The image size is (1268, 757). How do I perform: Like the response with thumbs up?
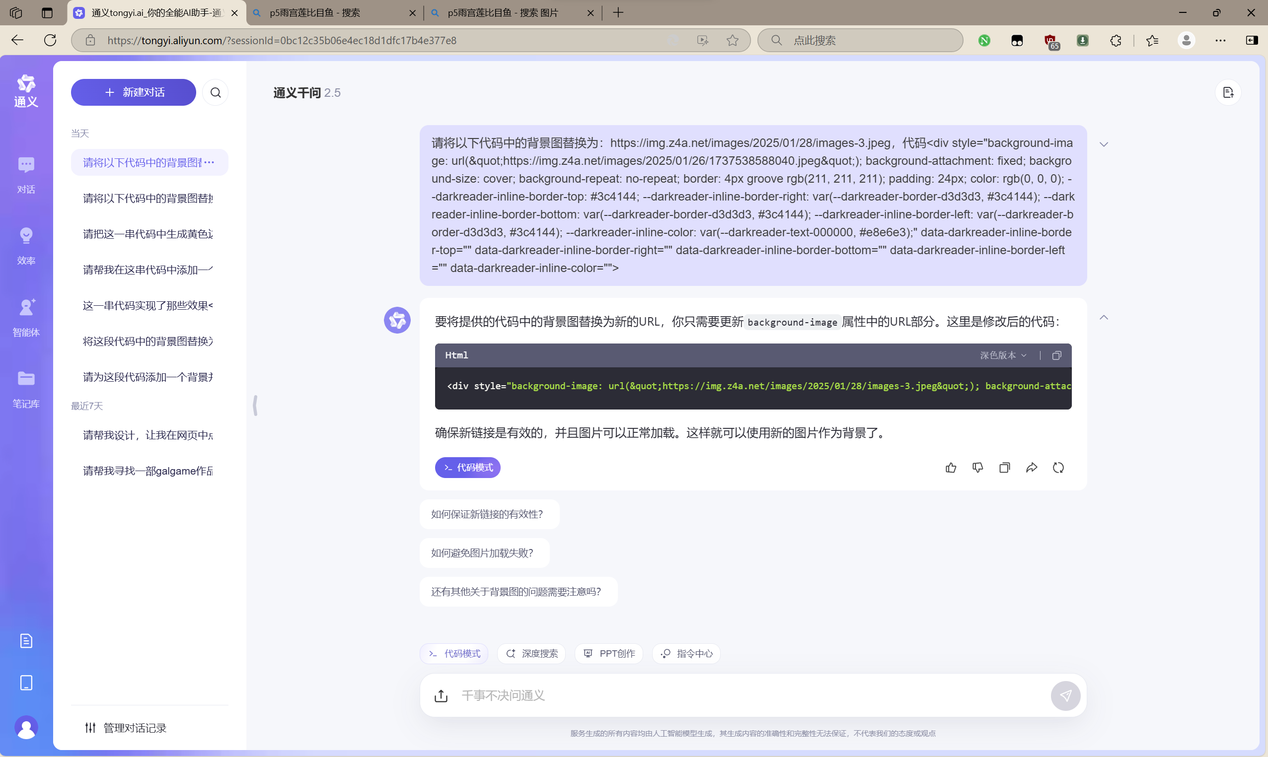click(951, 467)
